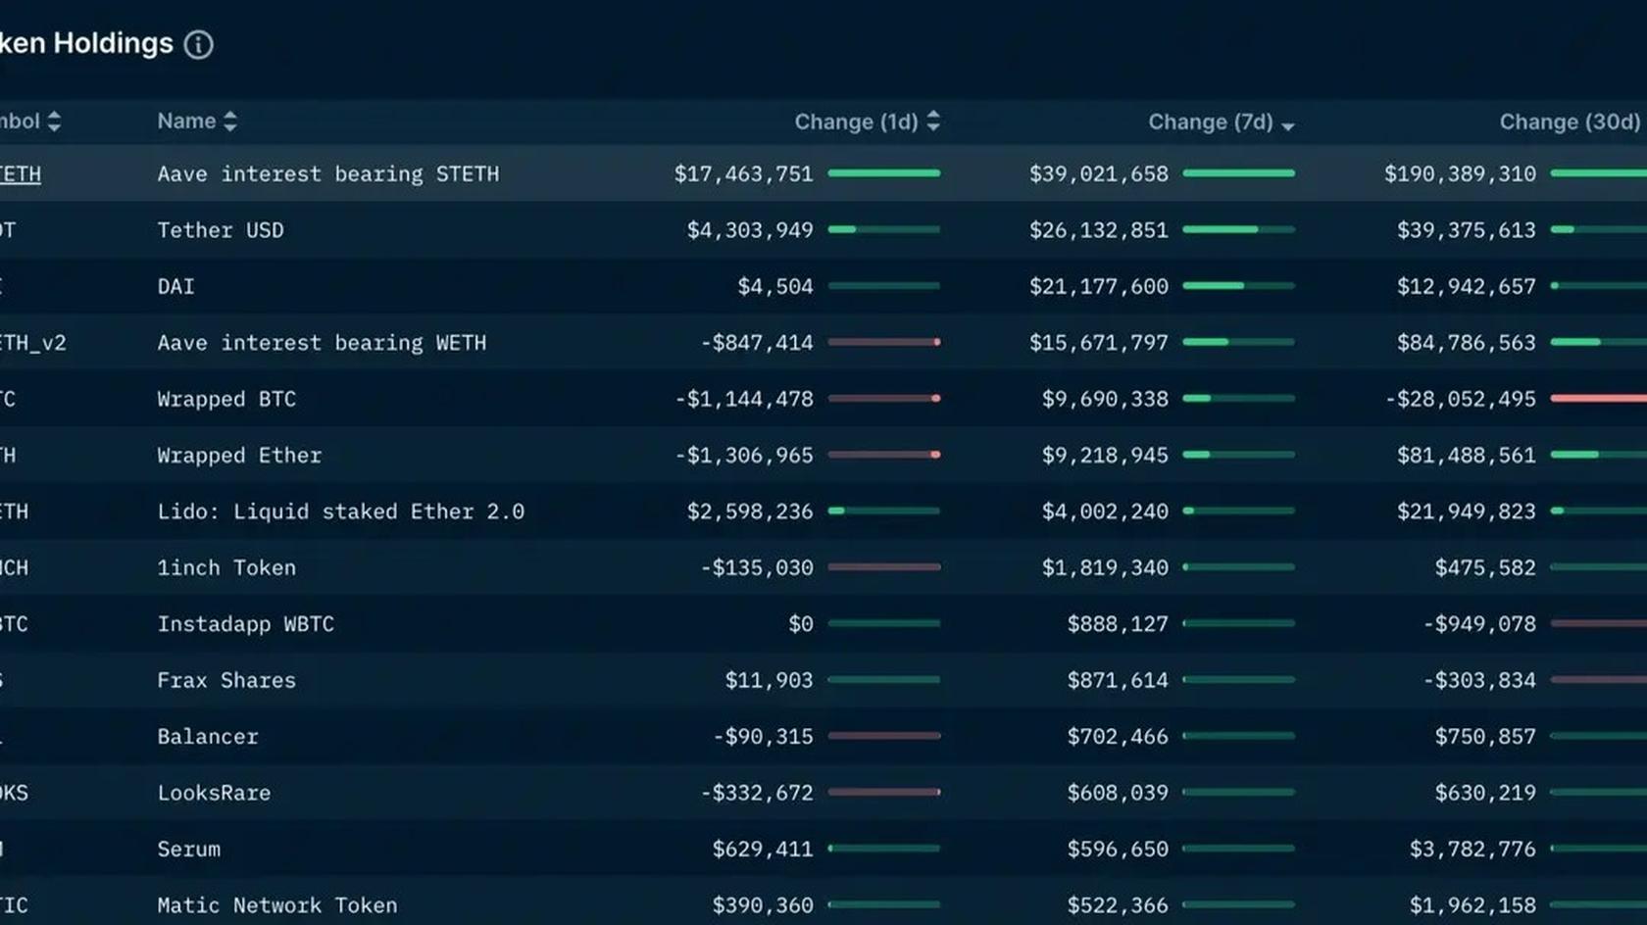
Task: Click the -$28,052,495 30d change value
Action: [1461, 399]
